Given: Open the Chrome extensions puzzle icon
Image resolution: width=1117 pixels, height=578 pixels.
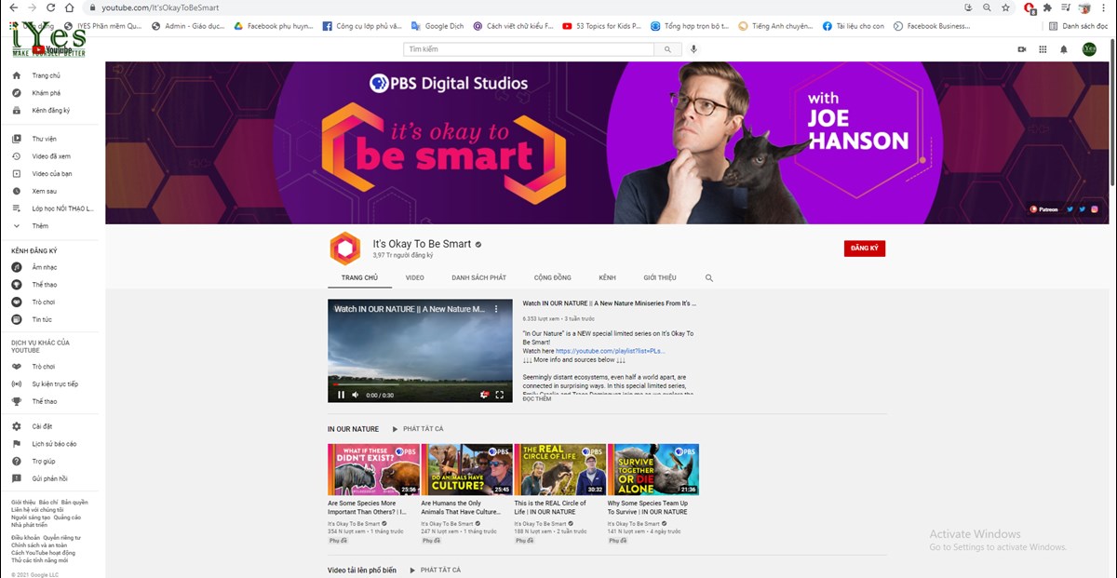Looking at the screenshot, I should (x=1047, y=7).
